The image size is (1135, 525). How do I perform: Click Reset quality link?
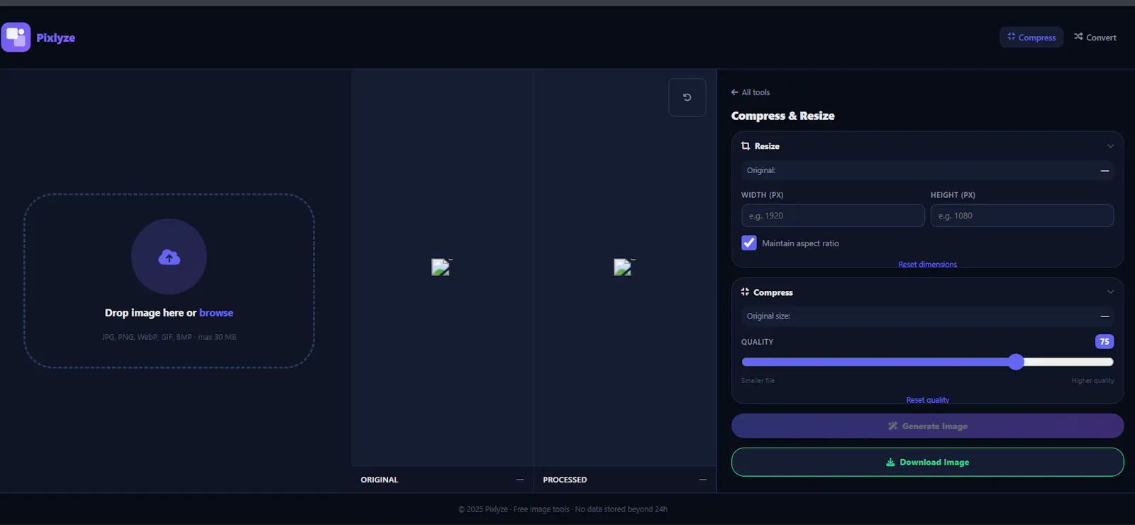[928, 400]
